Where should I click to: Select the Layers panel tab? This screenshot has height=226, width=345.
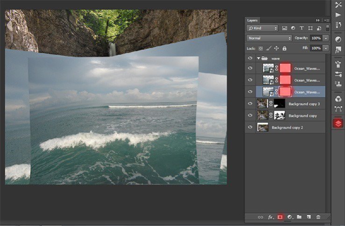[x=252, y=21]
